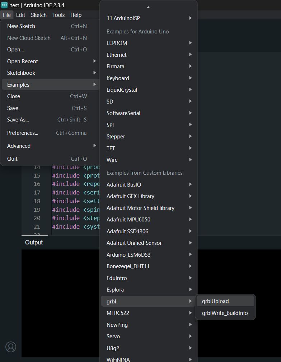Open Preferences... from File menu
Image resolution: width=281 pixels, height=362 pixels.
(51, 133)
